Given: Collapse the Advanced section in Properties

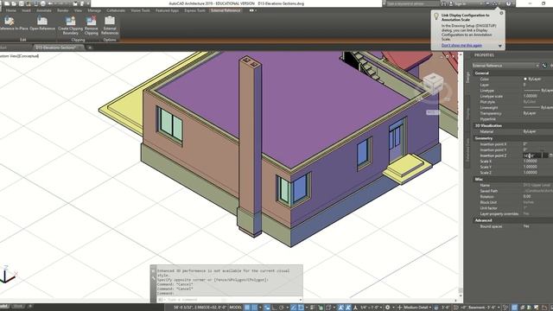Looking at the screenshot, I should pos(483,220).
